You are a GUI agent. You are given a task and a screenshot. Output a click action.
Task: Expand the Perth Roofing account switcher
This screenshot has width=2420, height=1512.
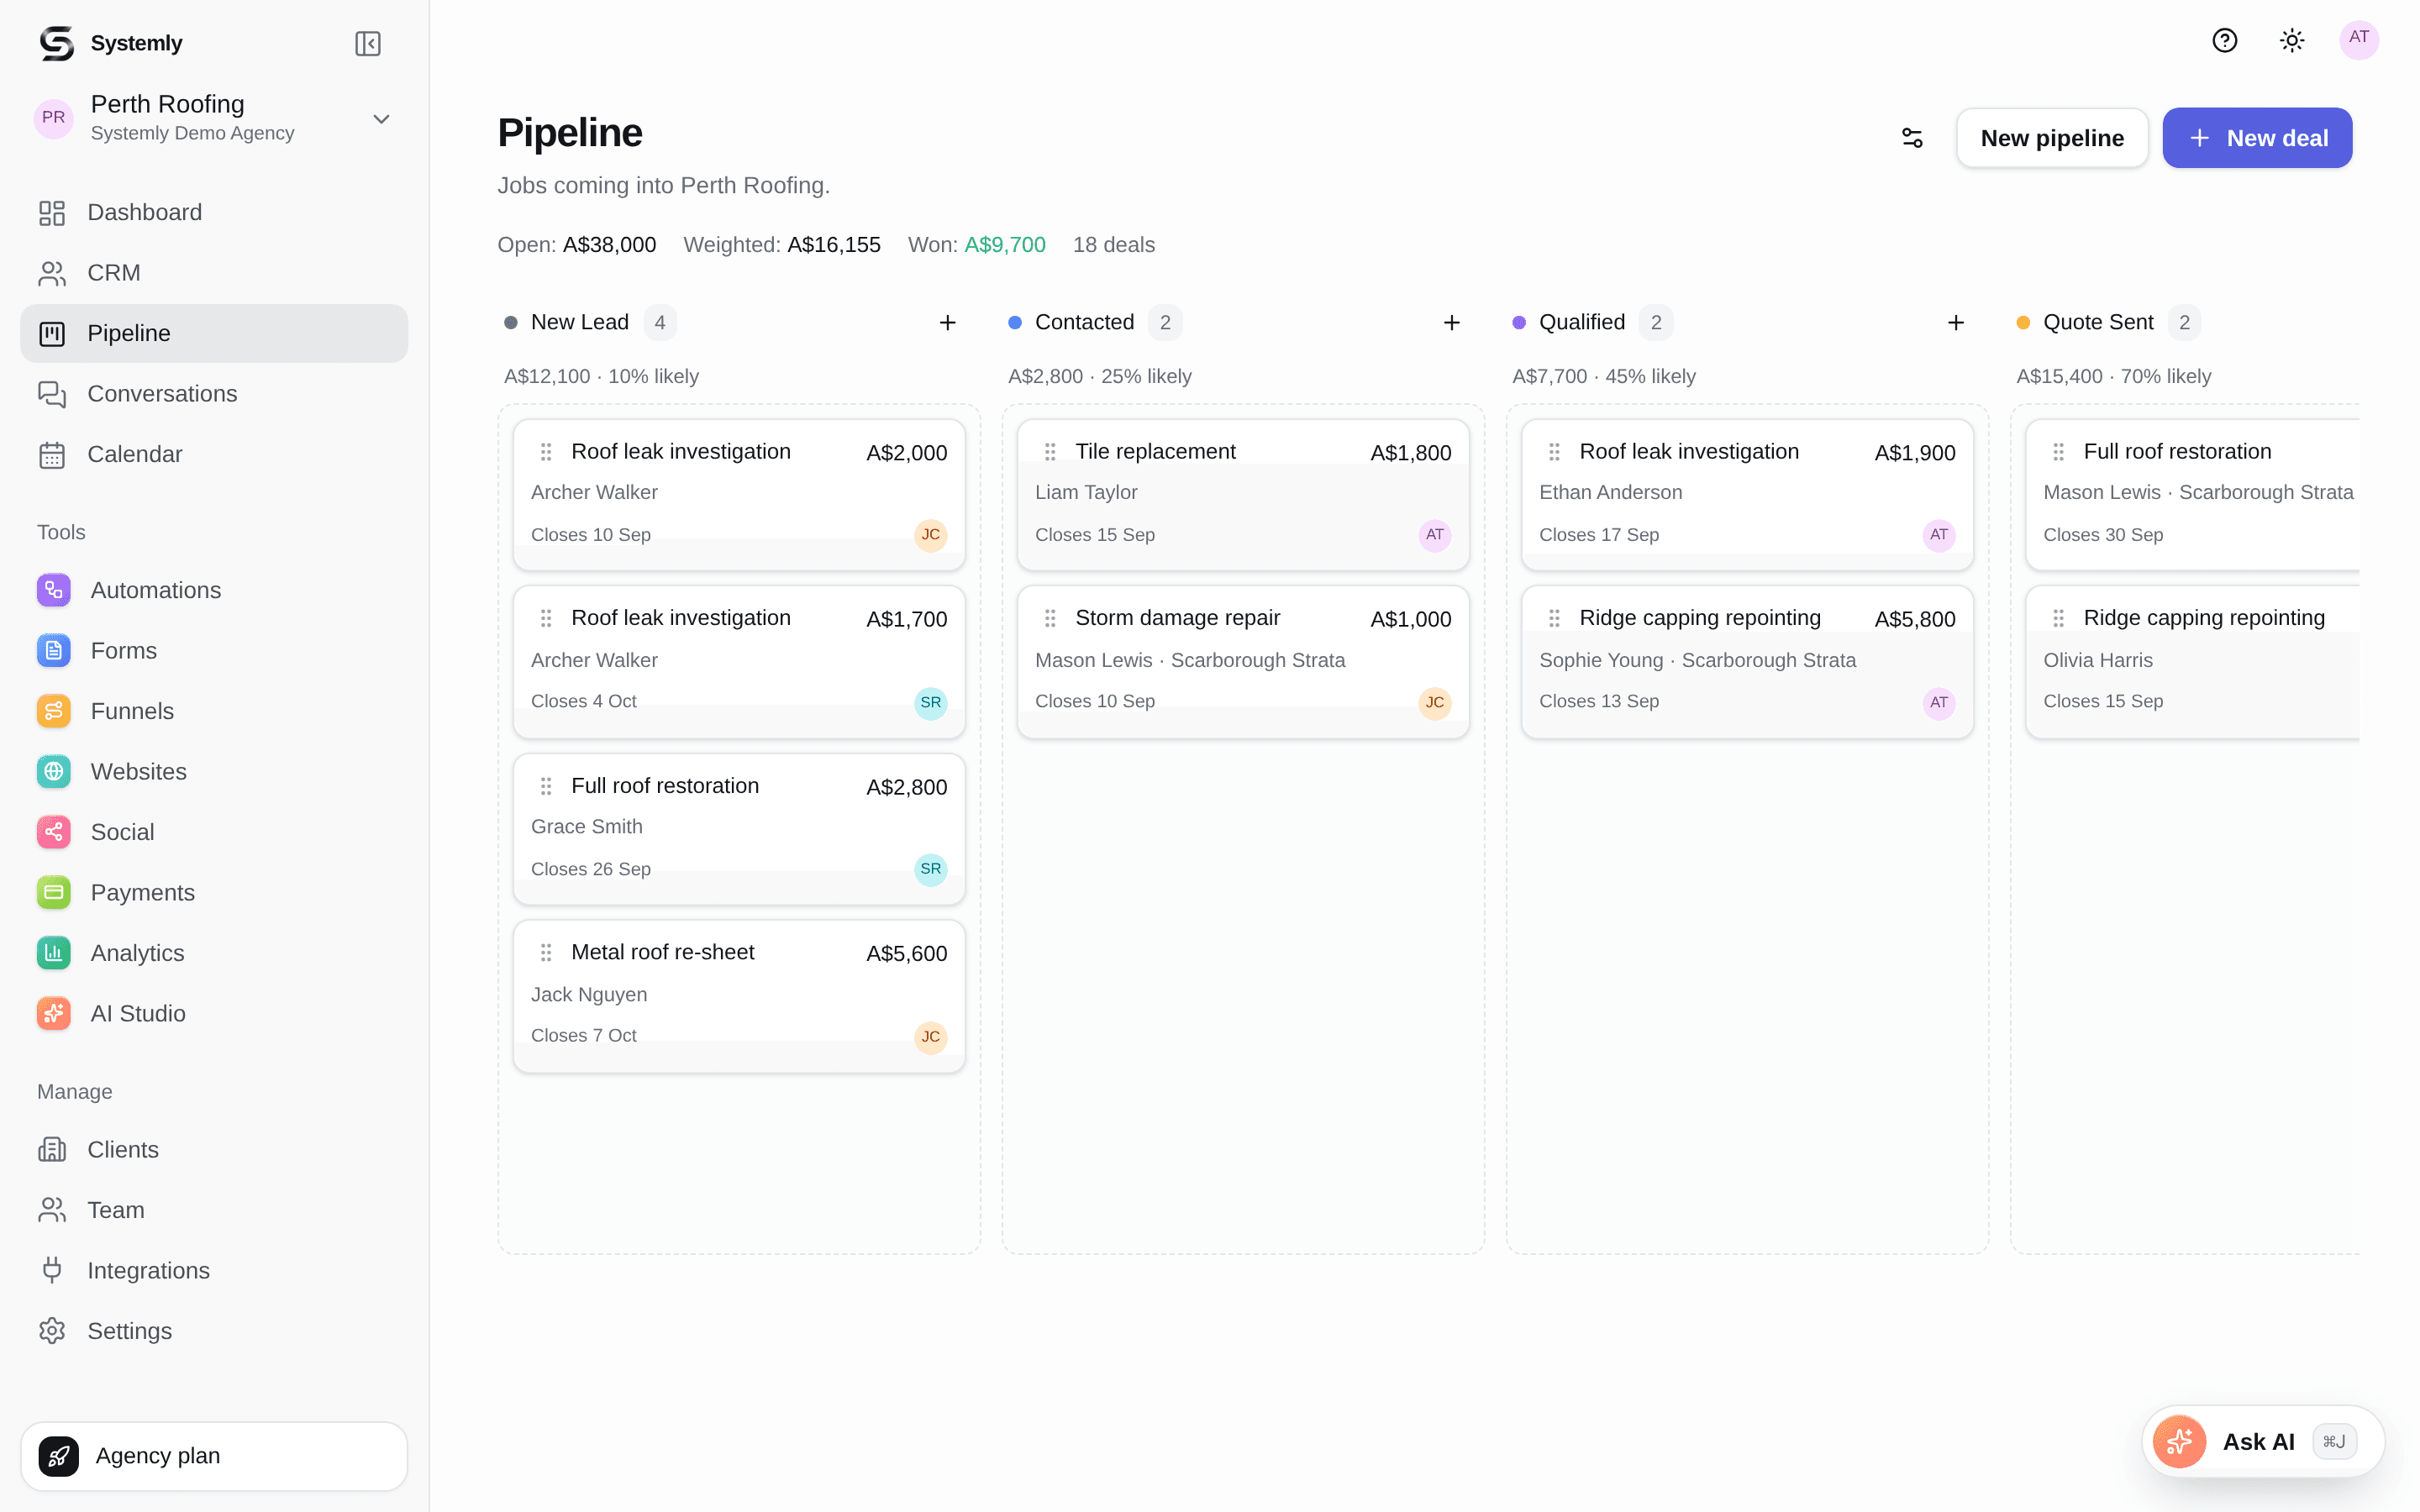tap(214, 118)
